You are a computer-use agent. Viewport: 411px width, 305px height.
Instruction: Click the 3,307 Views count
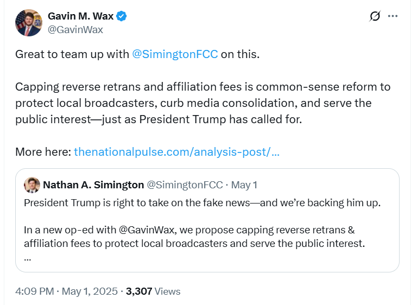click(153, 291)
